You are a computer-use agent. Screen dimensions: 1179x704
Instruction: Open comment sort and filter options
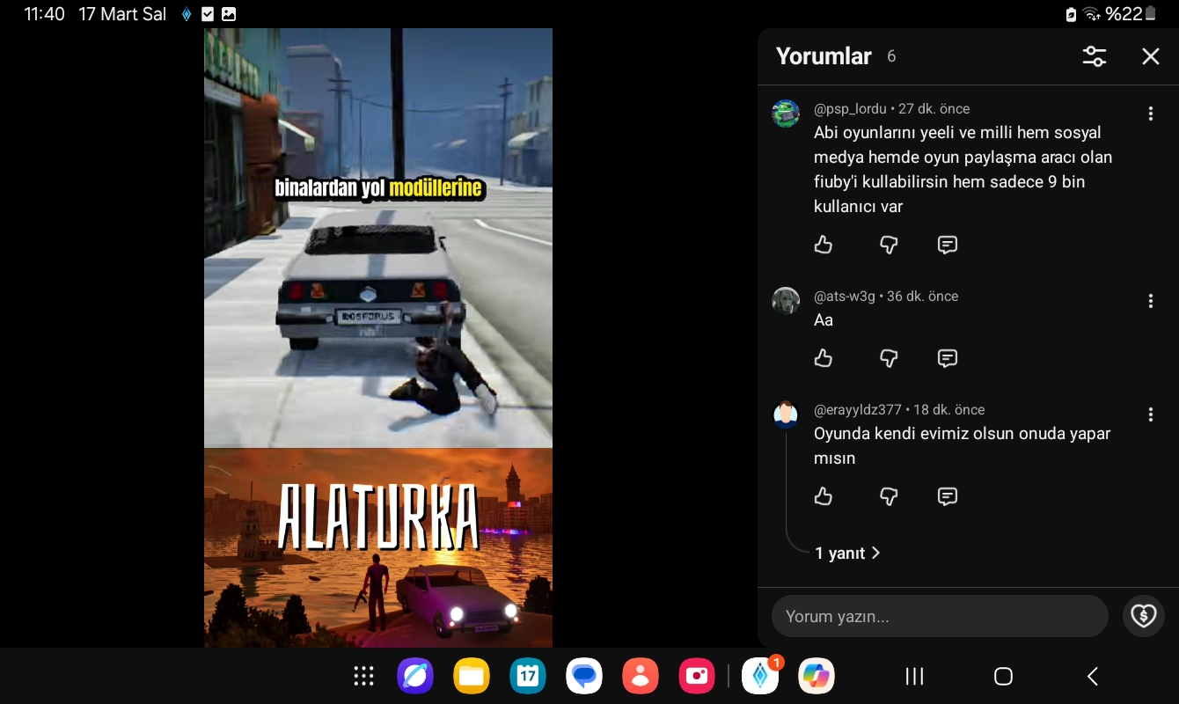click(1094, 56)
